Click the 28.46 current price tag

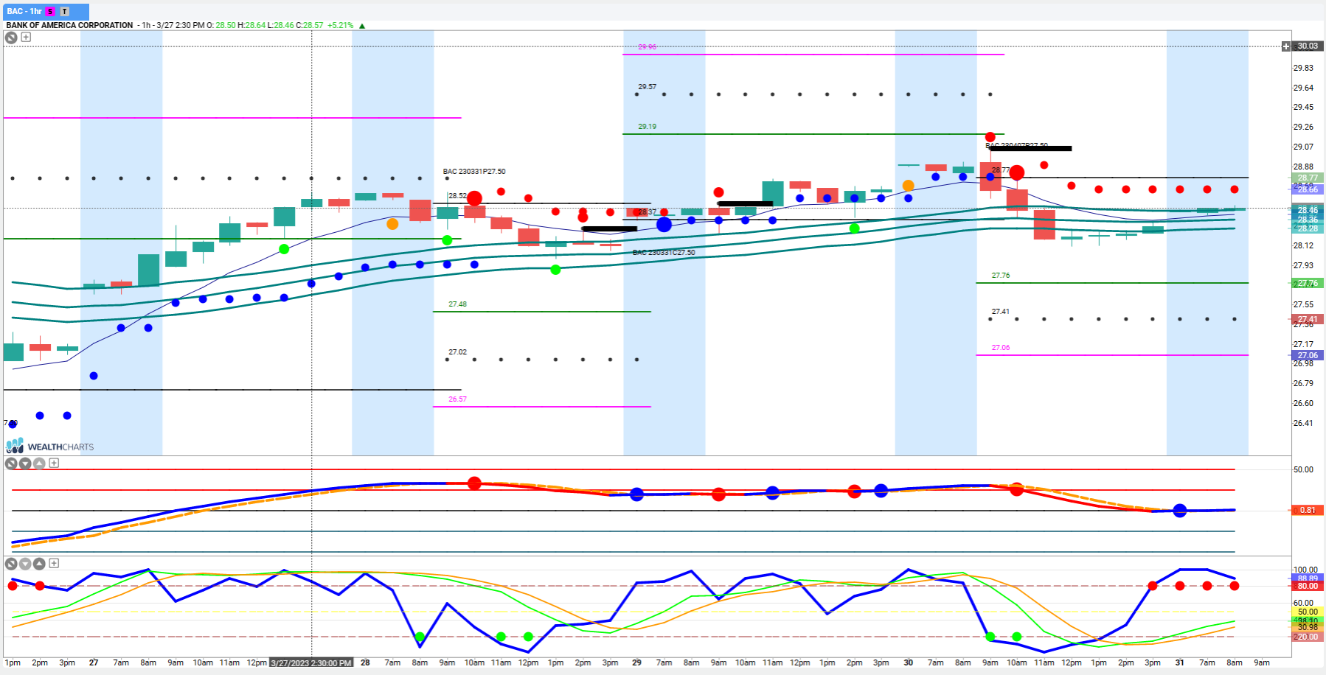tap(1308, 210)
